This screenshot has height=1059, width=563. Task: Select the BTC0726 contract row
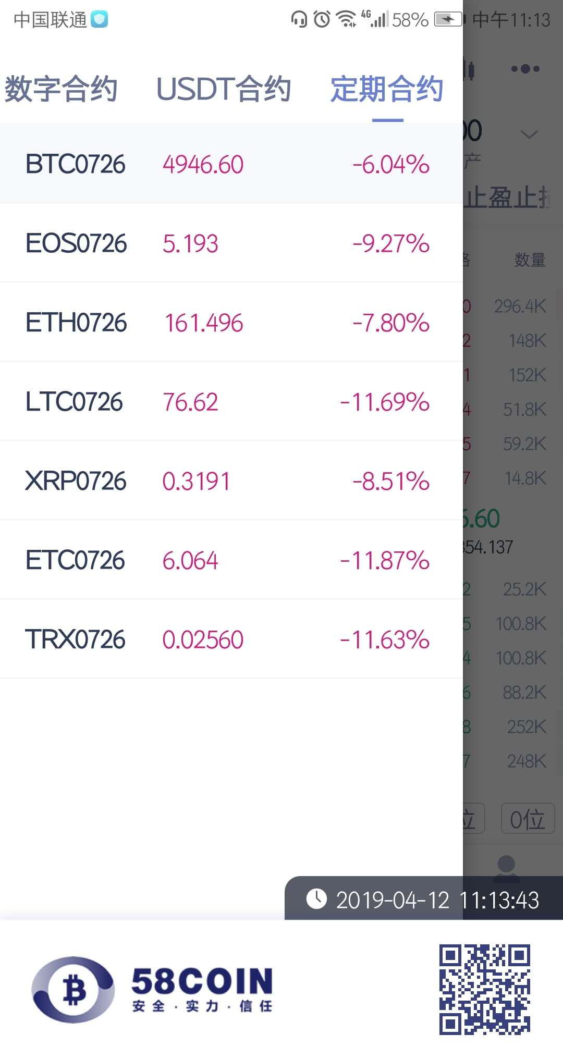point(229,164)
